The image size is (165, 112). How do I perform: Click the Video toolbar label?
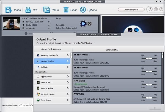click(x=17, y=10)
